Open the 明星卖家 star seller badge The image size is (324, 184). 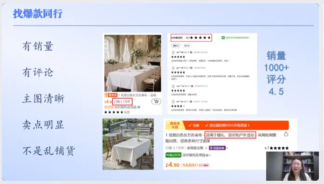pos(217,148)
